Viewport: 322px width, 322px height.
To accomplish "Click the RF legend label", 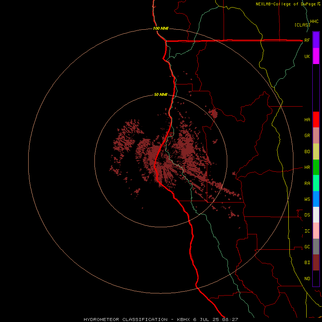I will click(307, 40).
